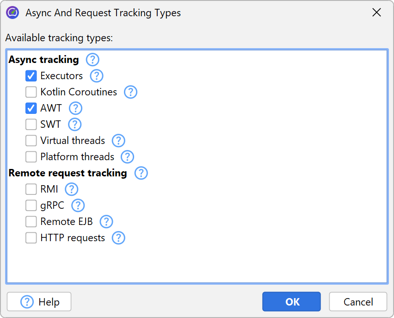Viewport: 394px width, 318px height.
Task: Disable the Executors checkbox
Action: [x=31, y=76]
